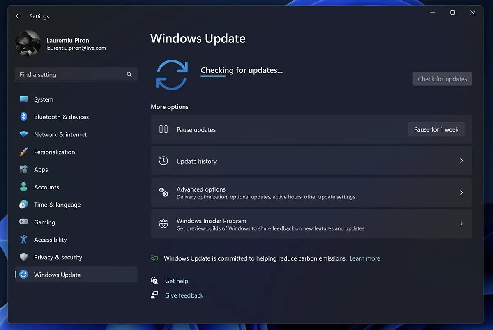Click the Give feedback person icon

pyautogui.click(x=154, y=295)
